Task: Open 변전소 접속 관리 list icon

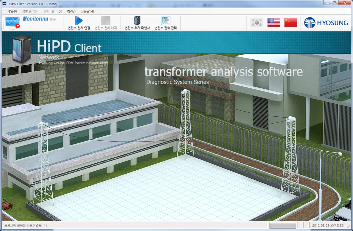Action: pos(166,21)
